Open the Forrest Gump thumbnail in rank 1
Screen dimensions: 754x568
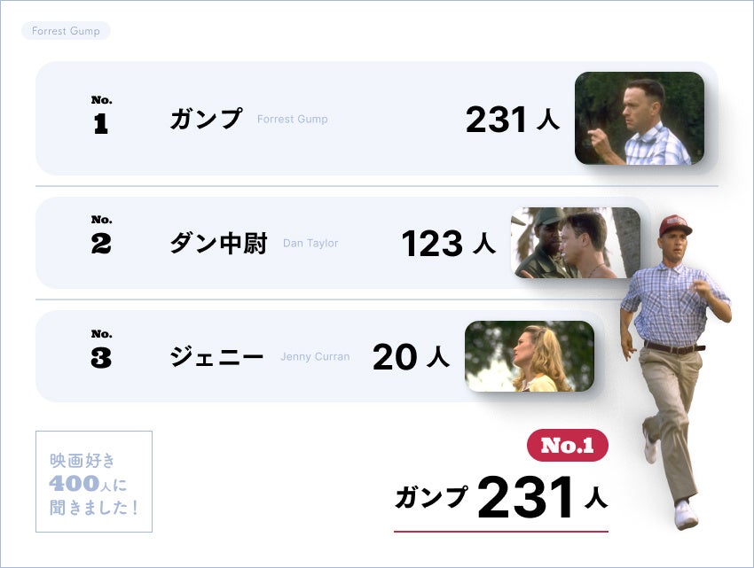[639, 118]
